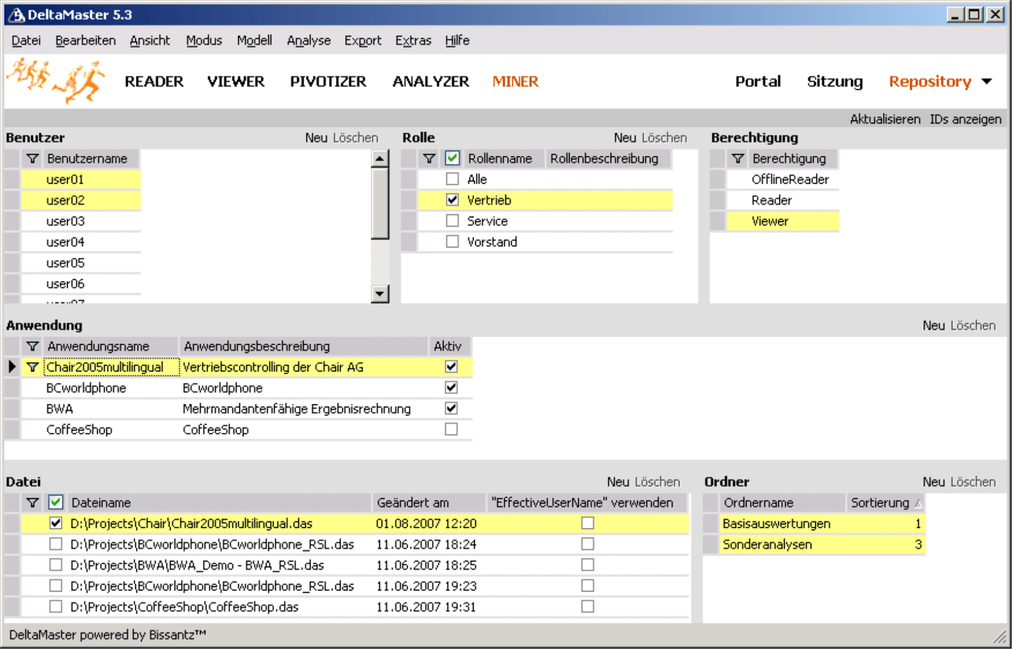Image resolution: width=1012 pixels, height=649 pixels.
Task: Click the IDs anzeigen link
Action: [965, 119]
